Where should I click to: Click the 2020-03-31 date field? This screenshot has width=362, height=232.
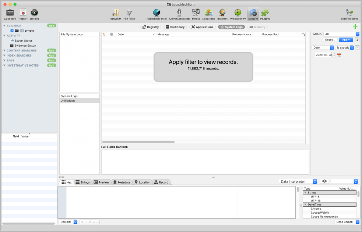pyautogui.click(x=323, y=55)
